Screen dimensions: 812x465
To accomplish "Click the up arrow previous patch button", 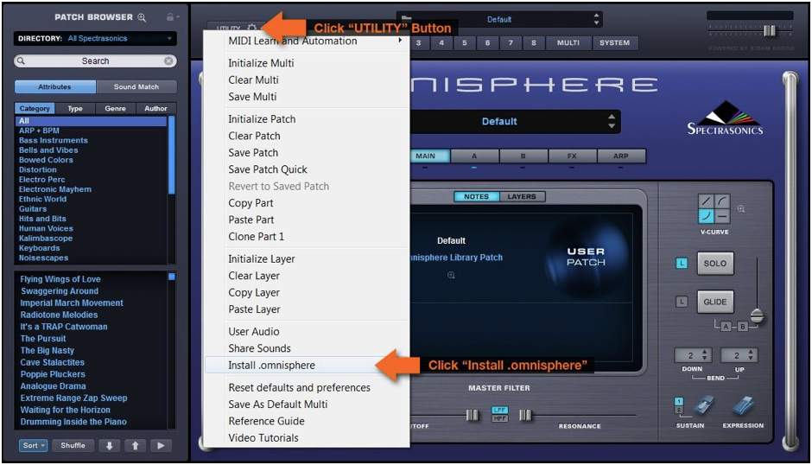I will [135, 445].
